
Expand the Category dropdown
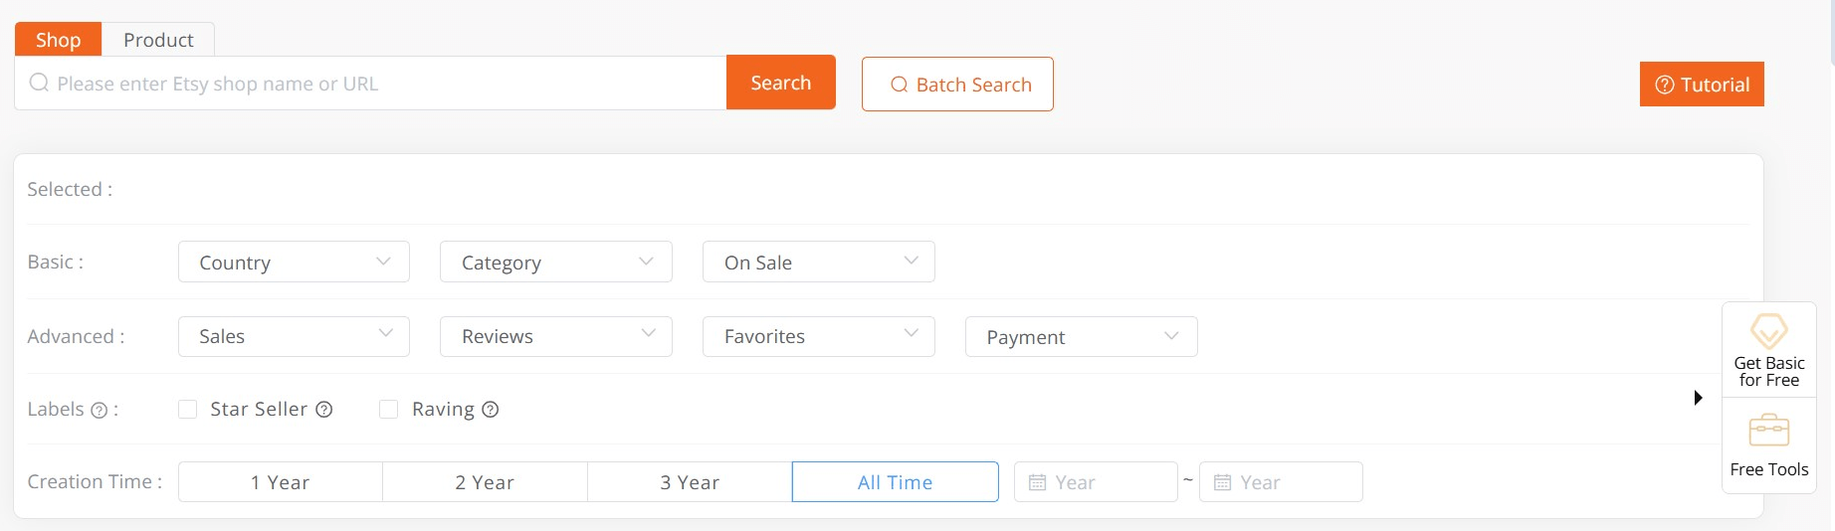click(555, 263)
